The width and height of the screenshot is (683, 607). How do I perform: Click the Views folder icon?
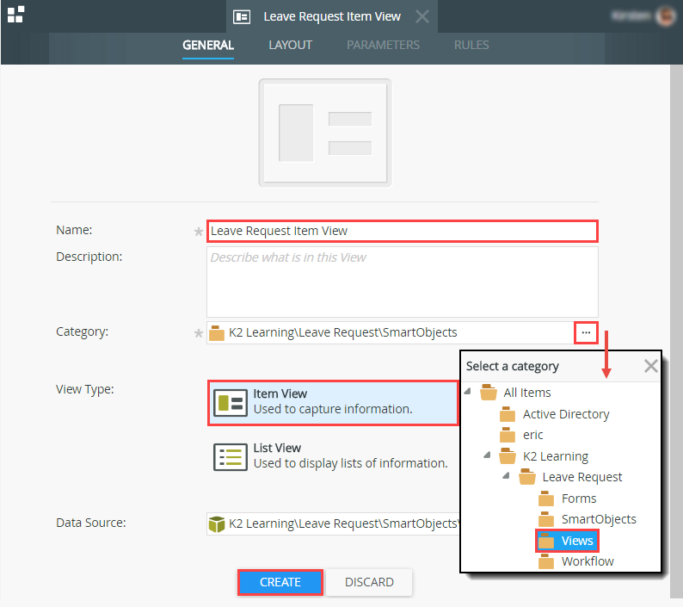pyautogui.click(x=546, y=541)
